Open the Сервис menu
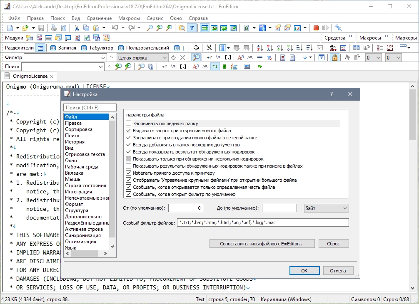The width and height of the screenshot is (419, 304). click(x=155, y=18)
